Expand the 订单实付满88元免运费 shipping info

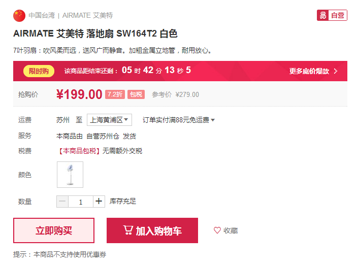click(179, 120)
